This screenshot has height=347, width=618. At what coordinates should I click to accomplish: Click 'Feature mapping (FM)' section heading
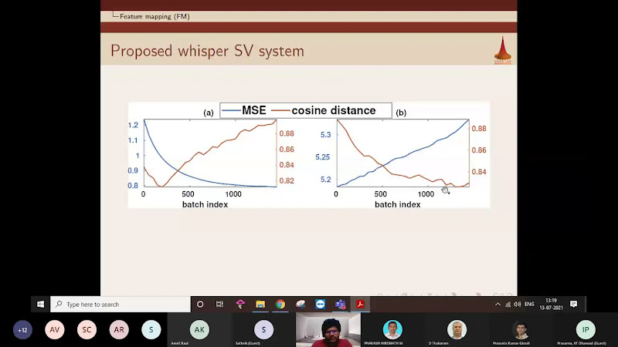coord(154,16)
